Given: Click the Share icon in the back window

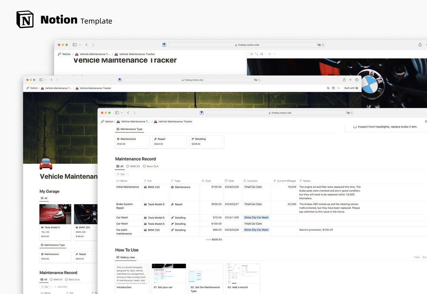Looking at the screenshot, I should (420, 45).
